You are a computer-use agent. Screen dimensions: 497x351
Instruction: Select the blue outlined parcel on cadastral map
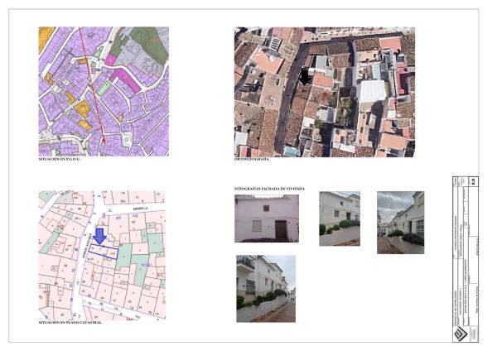pos(104,251)
